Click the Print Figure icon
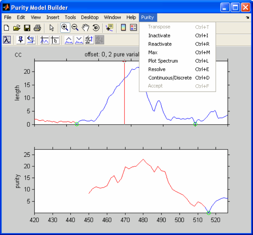 click(x=37, y=28)
